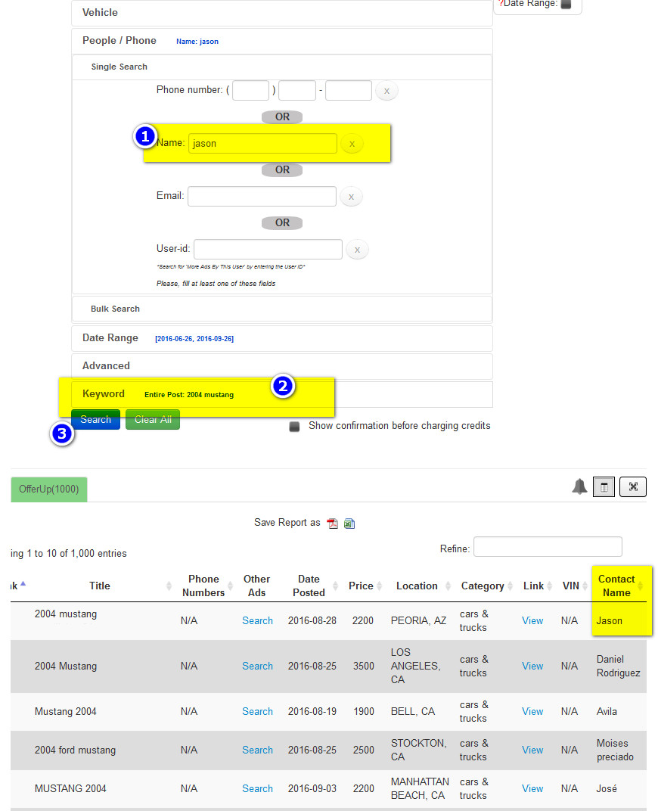The height and width of the screenshot is (811, 658).
Task: Select the 'Jason' contact name cell
Action: (x=610, y=620)
